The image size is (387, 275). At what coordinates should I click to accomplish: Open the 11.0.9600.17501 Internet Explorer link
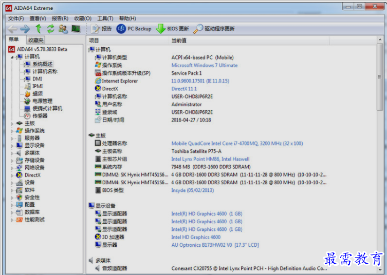[x=200, y=81]
